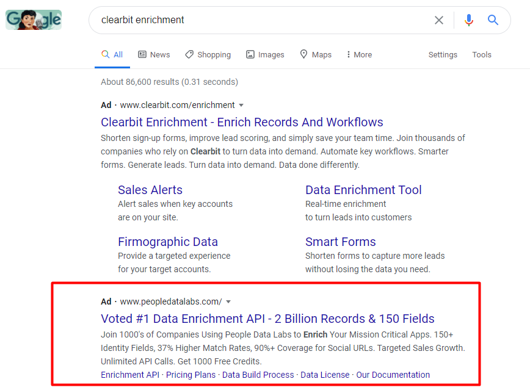Follow the Data Build Process sitelink
Screen dimensions: 530x390
(x=258, y=375)
